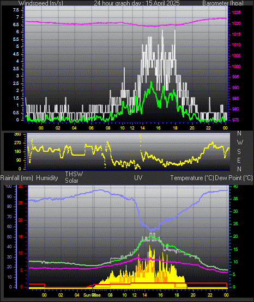Click the '1025' value on the barometer axis

click(x=236, y=13)
